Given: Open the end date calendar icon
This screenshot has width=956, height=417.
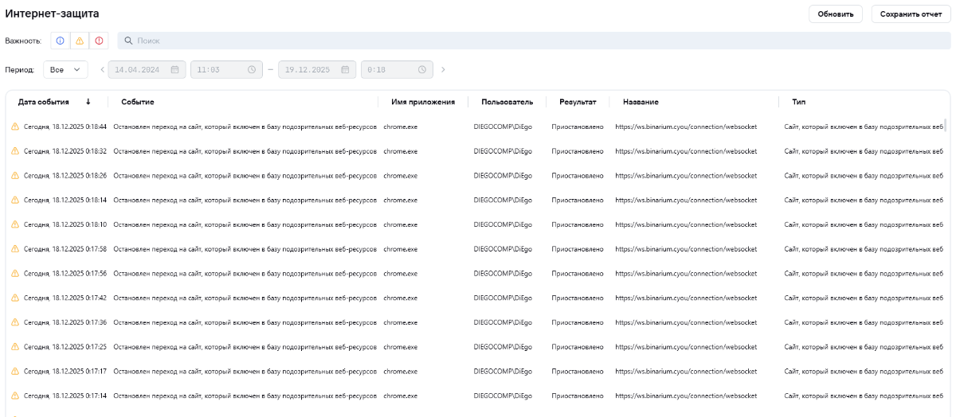Looking at the screenshot, I should (344, 70).
